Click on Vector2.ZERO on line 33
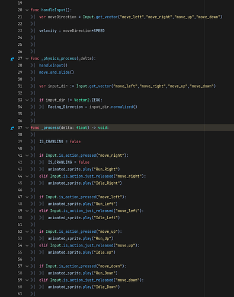 [87, 100]
